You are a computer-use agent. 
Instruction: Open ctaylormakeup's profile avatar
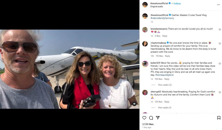145,44
